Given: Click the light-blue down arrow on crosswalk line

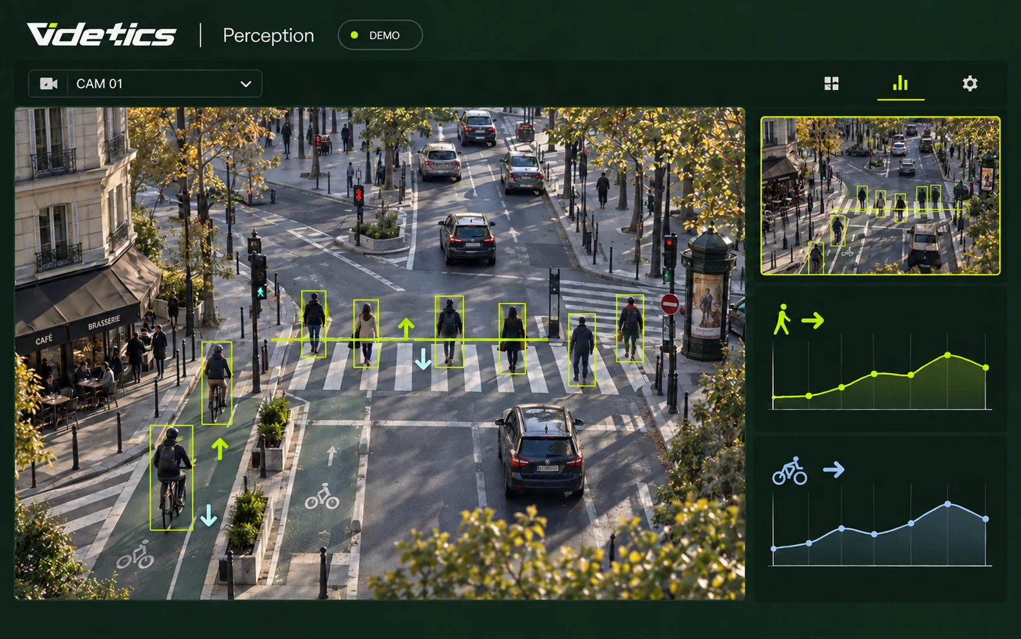Looking at the screenshot, I should 423,358.
